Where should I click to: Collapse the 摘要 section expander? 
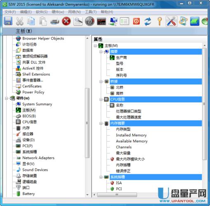pyautogui.click(x=101, y=51)
